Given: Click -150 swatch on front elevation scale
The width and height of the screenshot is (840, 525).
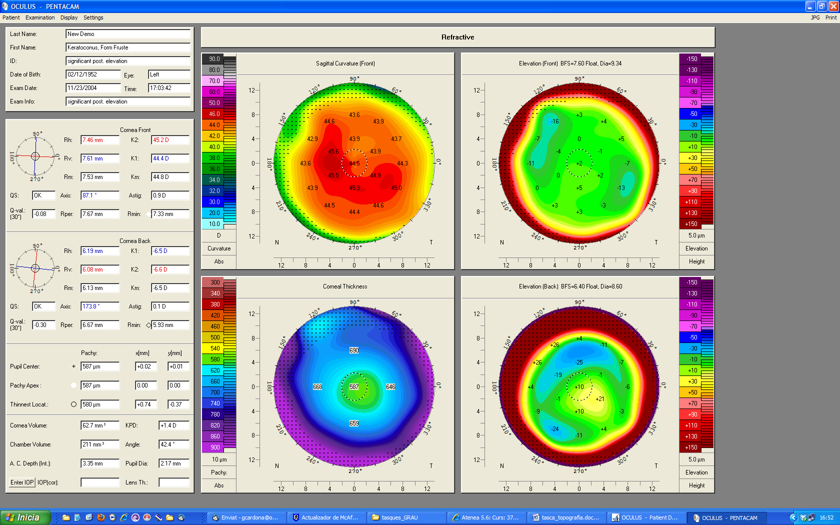Looking at the screenshot, I should (690, 59).
